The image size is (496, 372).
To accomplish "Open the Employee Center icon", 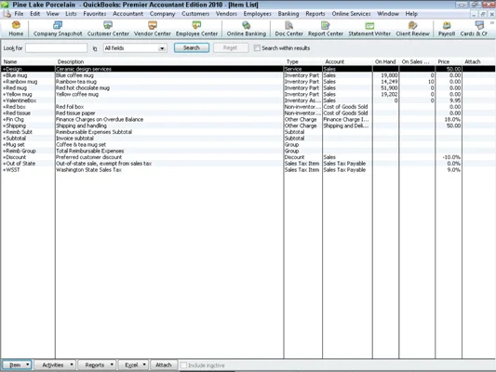I will click(196, 29).
